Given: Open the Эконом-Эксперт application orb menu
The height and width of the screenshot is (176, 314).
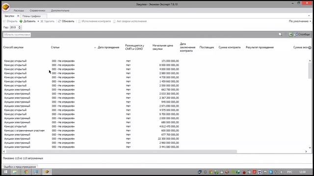Looking at the screenshot, I should click(6, 7).
